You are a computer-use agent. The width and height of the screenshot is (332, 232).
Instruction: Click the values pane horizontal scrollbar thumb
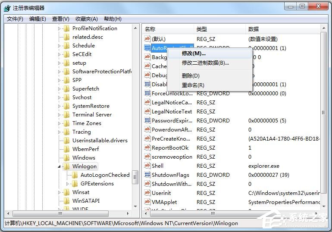click(x=213, y=213)
